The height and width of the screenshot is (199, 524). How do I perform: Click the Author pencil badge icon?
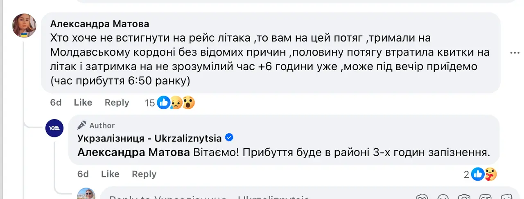click(x=82, y=125)
